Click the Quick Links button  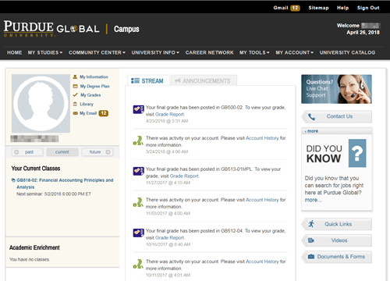(x=337, y=224)
